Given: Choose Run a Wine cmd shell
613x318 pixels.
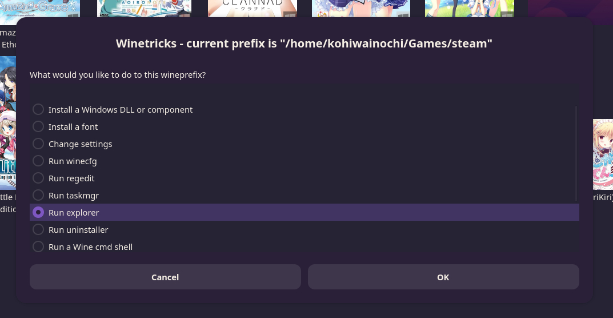Looking at the screenshot, I should coord(38,247).
